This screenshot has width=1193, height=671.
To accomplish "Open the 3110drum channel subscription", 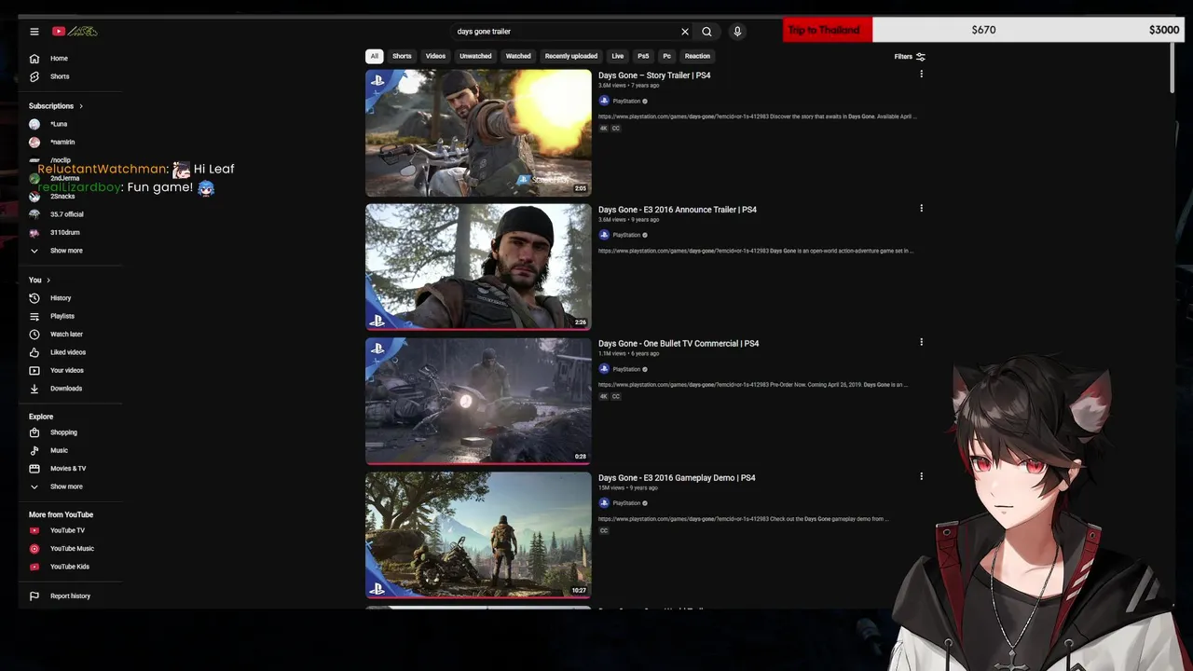I will coord(64,232).
